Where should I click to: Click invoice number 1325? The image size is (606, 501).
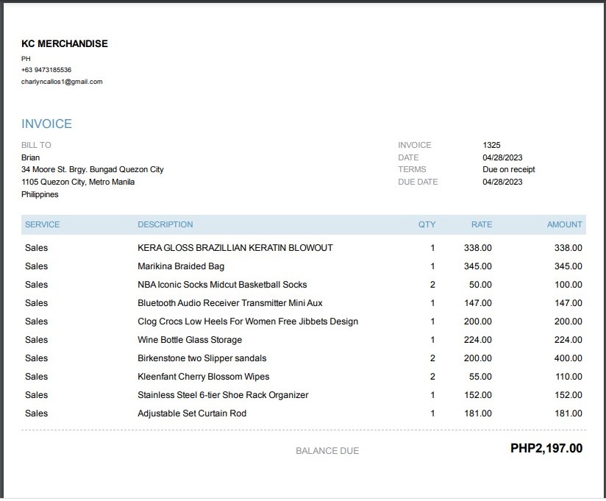pos(491,146)
